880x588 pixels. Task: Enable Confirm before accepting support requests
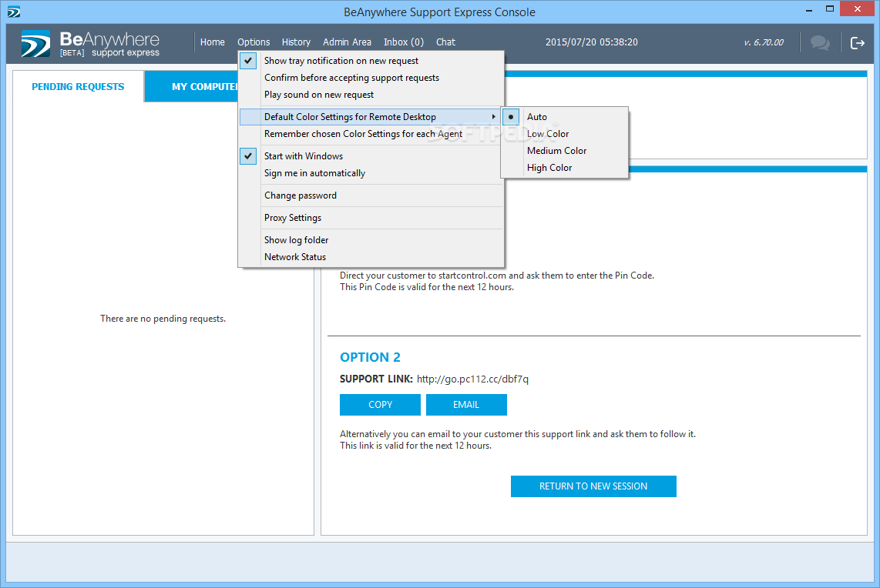point(371,78)
